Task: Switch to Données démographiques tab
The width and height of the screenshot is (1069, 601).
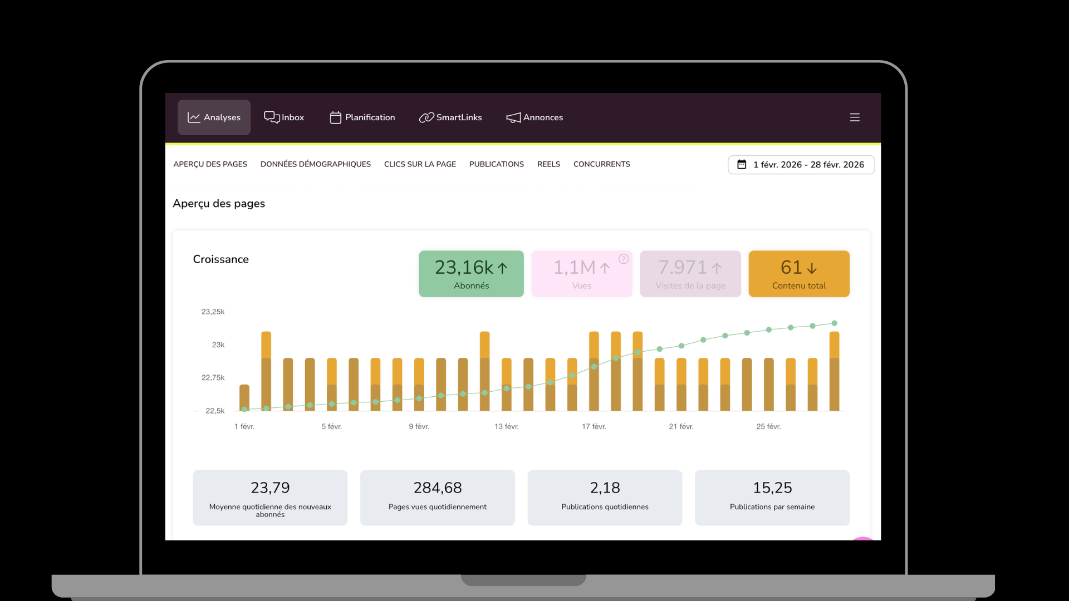Action: pos(315,164)
